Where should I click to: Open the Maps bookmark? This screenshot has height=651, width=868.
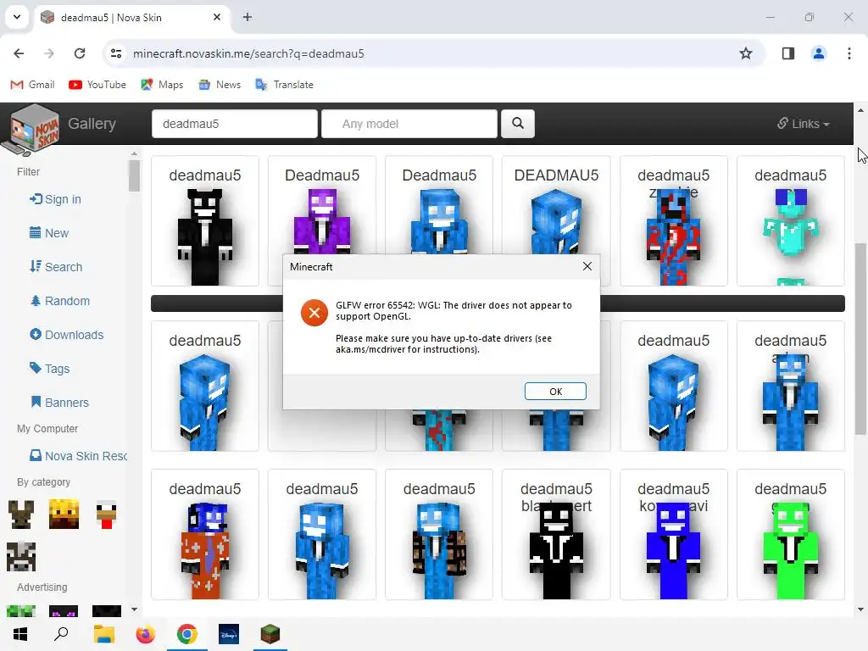pos(162,85)
